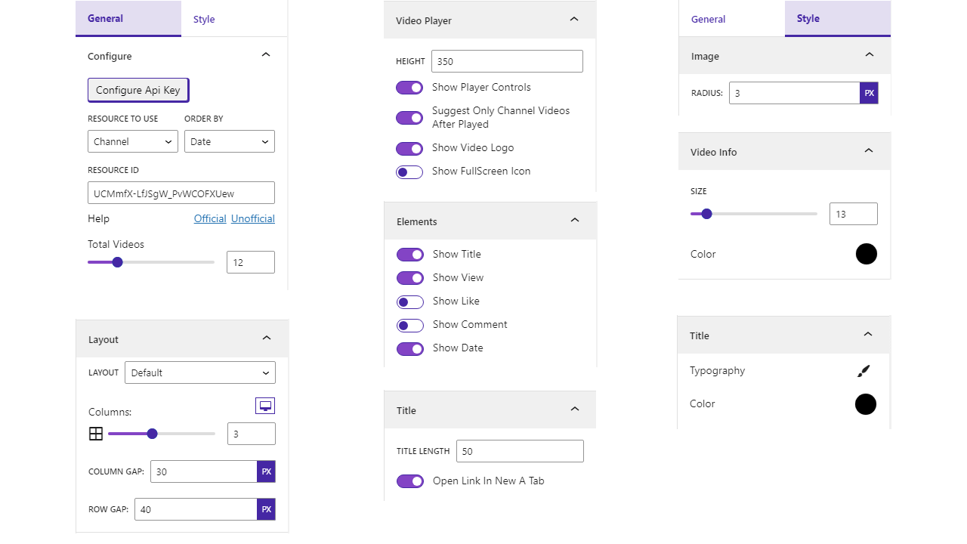
Task: Collapse the Layout section
Action: (x=267, y=338)
